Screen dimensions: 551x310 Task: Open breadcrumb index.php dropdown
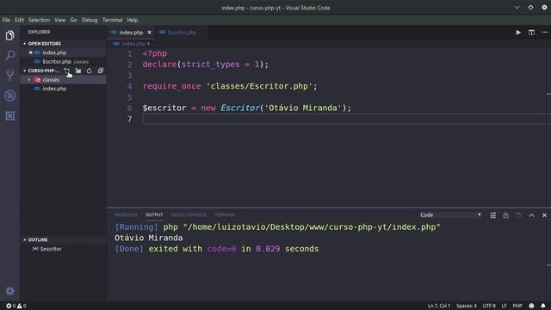133,44
